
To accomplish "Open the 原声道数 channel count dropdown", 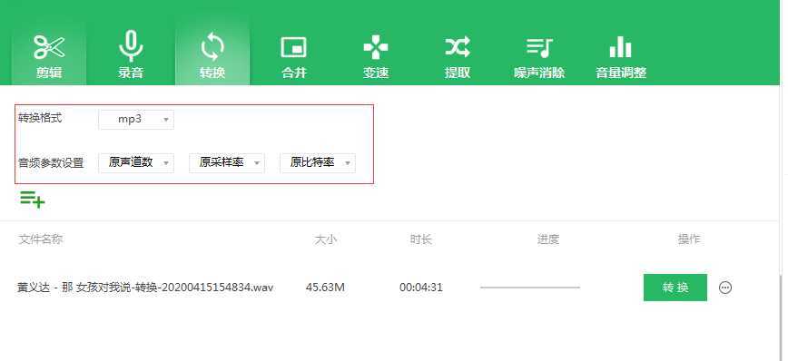I will (136, 162).
